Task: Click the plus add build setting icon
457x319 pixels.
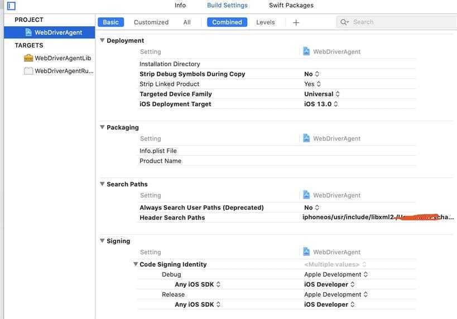Action: point(296,22)
